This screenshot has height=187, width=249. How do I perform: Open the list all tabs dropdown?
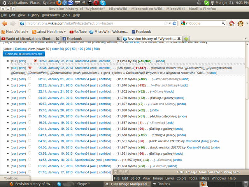coord(245,39)
